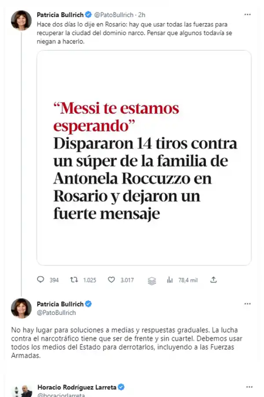Toggle the like heart on the tweet

(x=111, y=280)
